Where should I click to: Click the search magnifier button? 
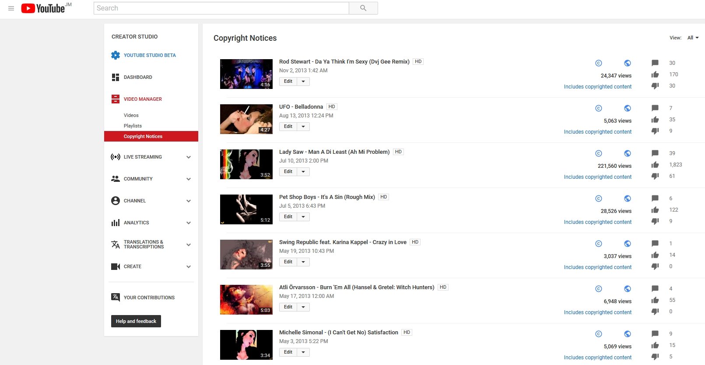pos(363,8)
